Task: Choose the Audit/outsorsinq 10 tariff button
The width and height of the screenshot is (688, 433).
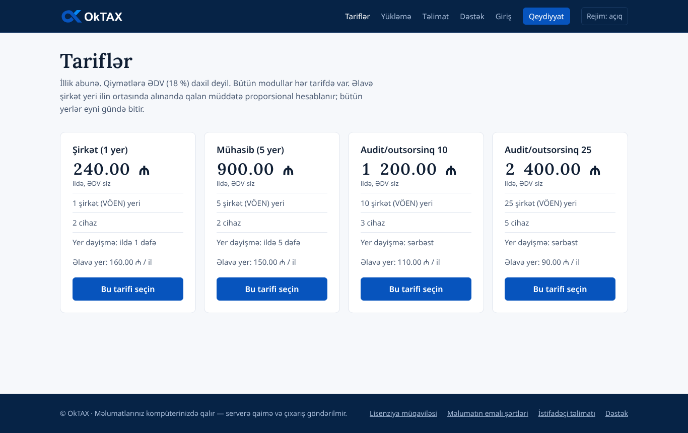Action: pyautogui.click(x=416, y=289)
